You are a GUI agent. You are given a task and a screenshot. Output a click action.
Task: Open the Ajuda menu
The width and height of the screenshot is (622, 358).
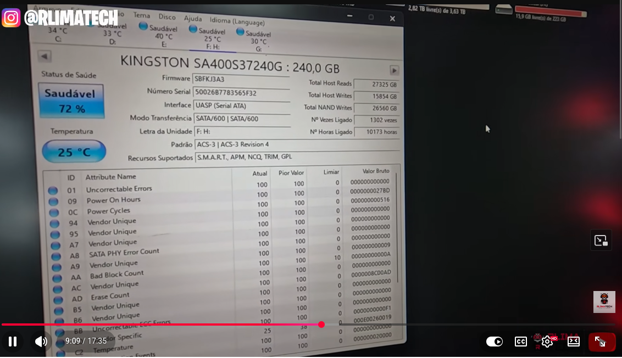(193, 18)
